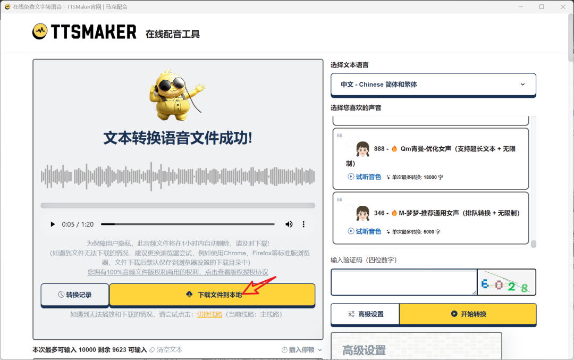Seek within the audio progress bar

[188, 224]
